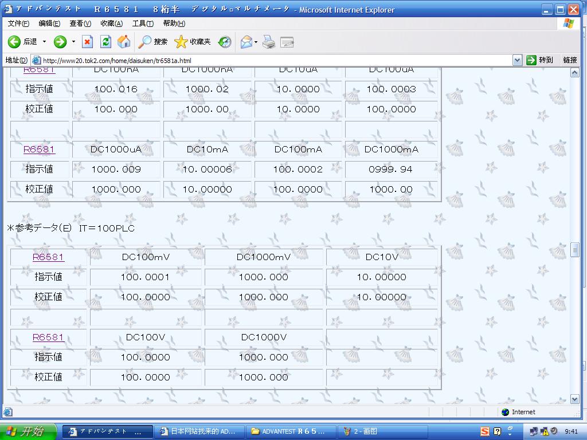Open the Forward history dropdown arrow

click(73, 41)
